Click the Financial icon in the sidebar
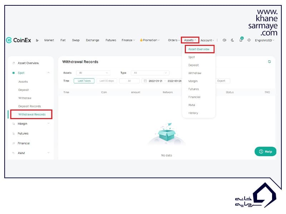The height and width of the screenshot is (214, 286). 14,143
